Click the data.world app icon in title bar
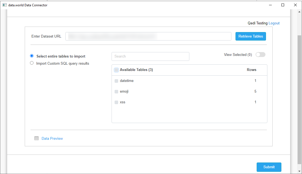This screenshot has width=302, height=174. coord(4,5)
